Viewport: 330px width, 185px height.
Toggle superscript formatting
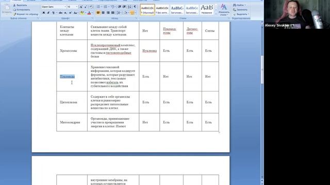click(70, 13)
